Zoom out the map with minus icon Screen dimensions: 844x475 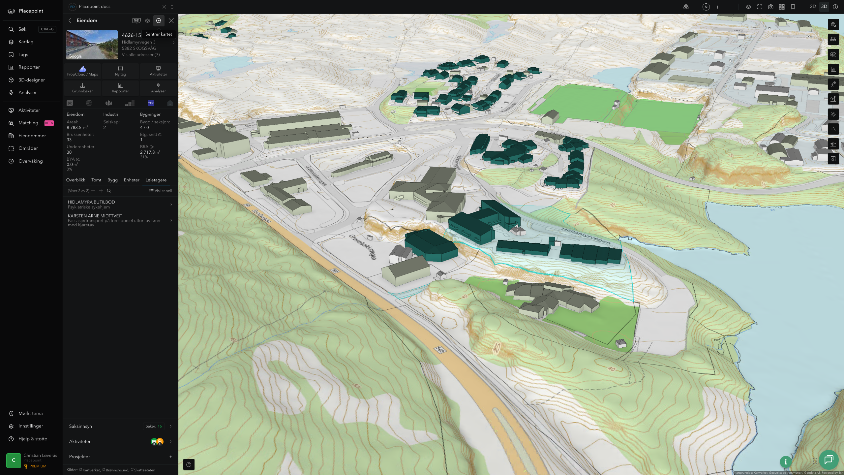(x=728, y=7)
